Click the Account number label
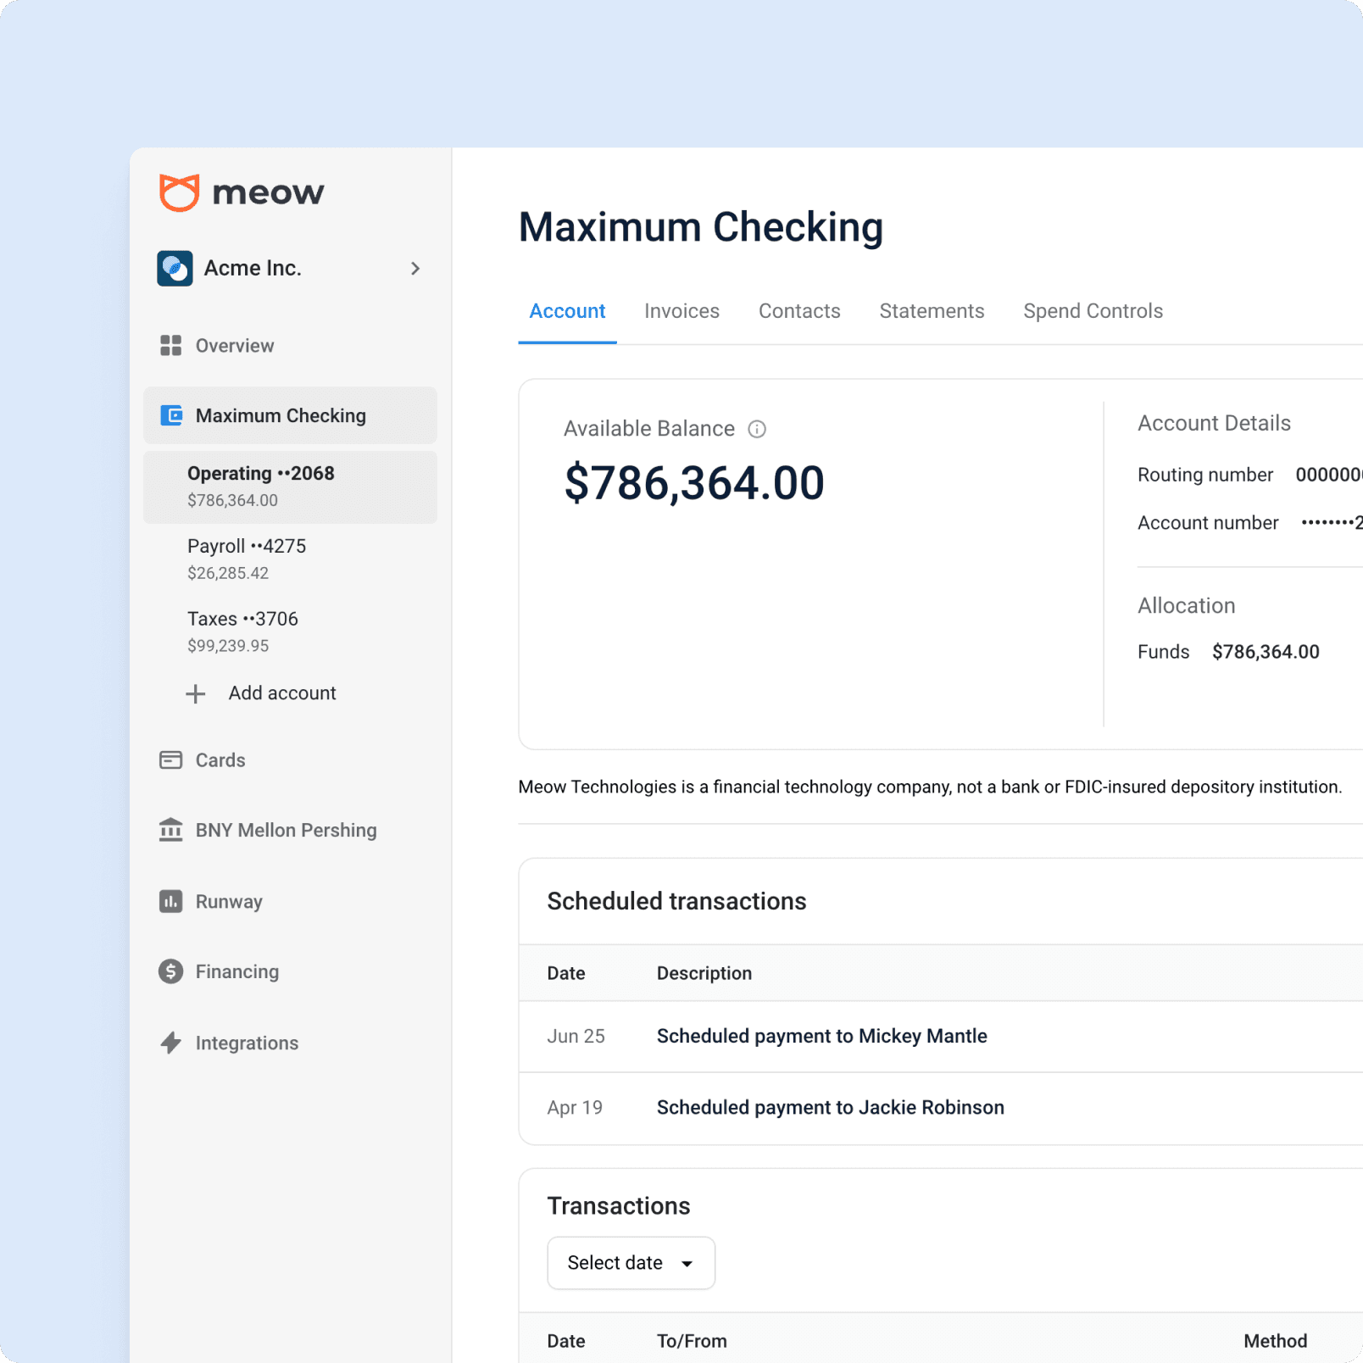Viewport: 1363px width, 1363px height. (x=1207, y=523)
